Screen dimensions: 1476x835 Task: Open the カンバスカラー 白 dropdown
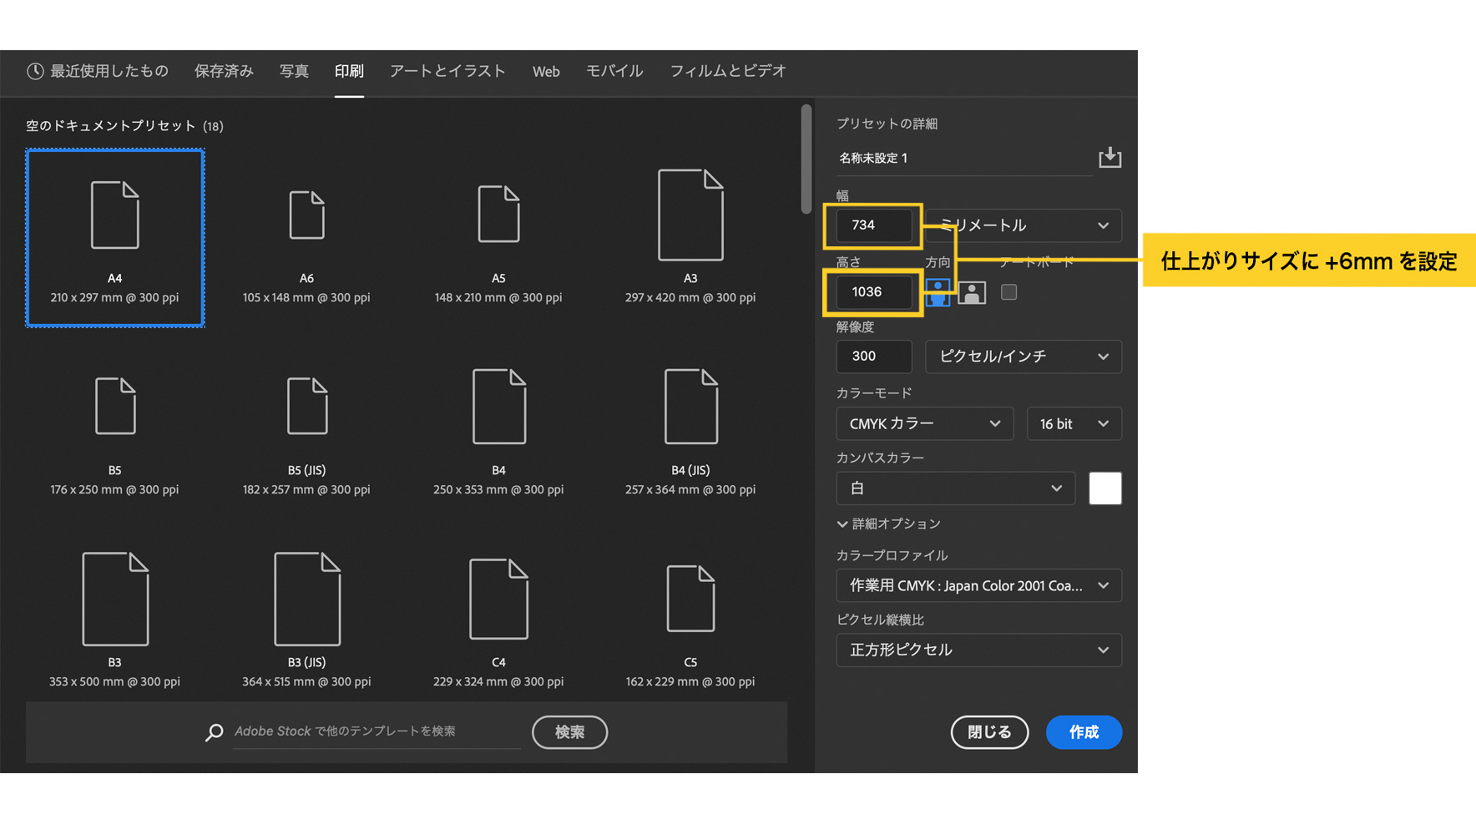[x=956, y=488]
